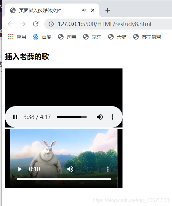Open the 应用 apps bookmark
This screenshot has height=206, width=172.
(x=17, y=37)
